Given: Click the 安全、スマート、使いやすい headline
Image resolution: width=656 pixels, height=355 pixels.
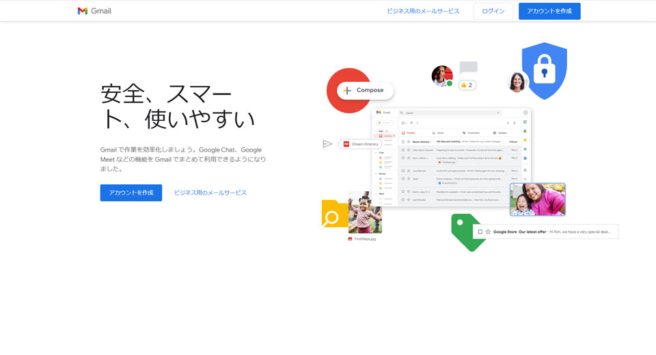Looking at the screenshot, I should click(178, 106).
